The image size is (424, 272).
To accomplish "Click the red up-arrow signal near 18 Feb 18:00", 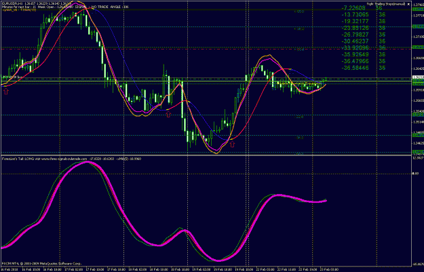I will (x=168, y=115).
